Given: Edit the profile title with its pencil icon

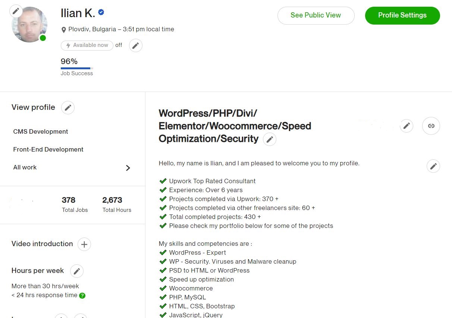Looking at the screenshot, I should point(270,139).
